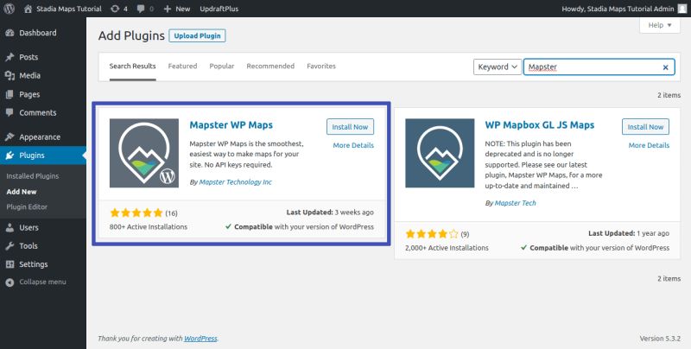Go to Dashboard in the sidebar
Screen dimensions: 691x349
(x=42, y=33)
